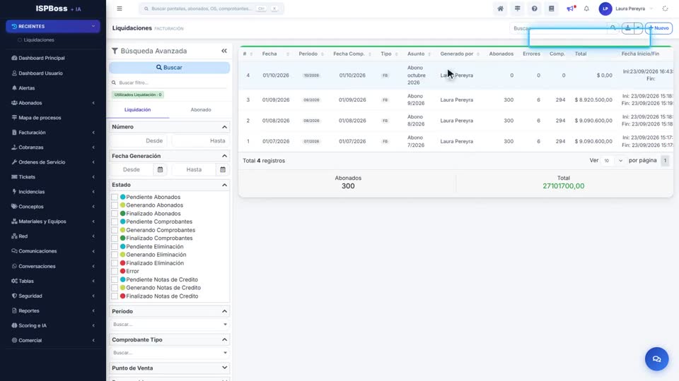The image size is (679, 381).
Task: Check Finalizado Comprobantes state filter
Action: pos(115,238)
